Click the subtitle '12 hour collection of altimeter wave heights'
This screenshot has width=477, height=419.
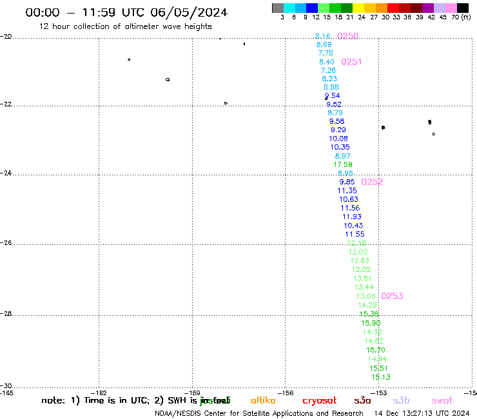pos(125,26)
